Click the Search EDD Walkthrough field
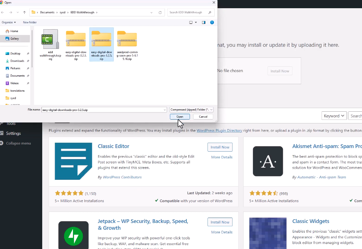 [x=188, y=12]
